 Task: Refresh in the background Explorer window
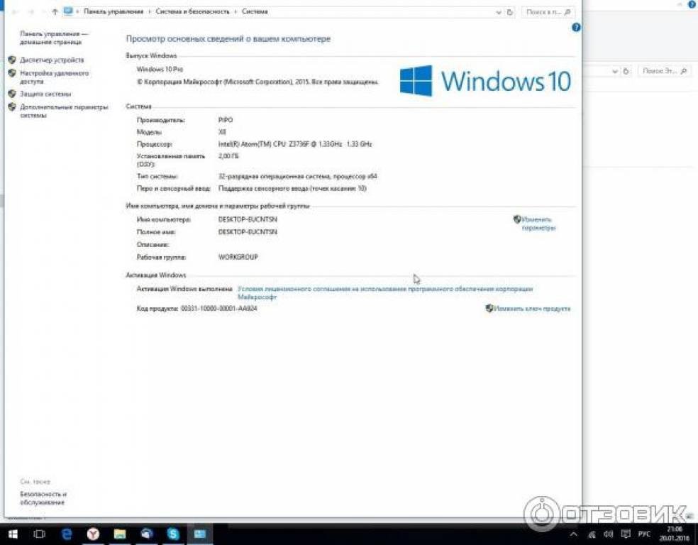pyautogui.click(x=626, y=71)
